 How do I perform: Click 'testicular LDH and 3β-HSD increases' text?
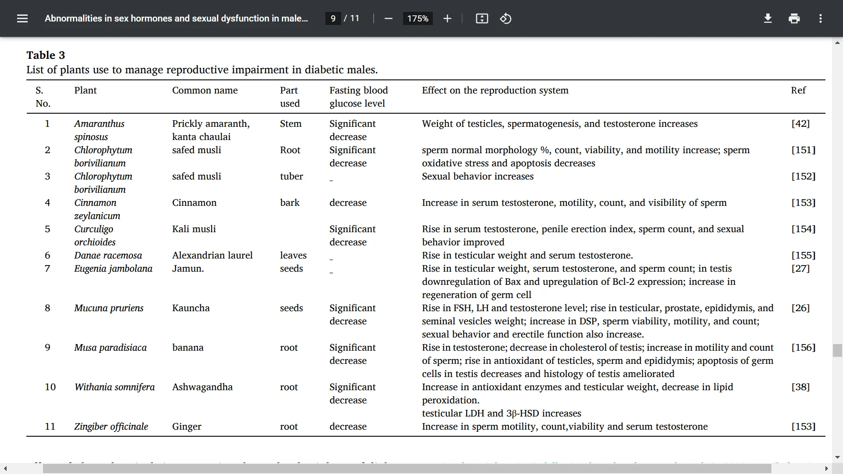(501, 413)
